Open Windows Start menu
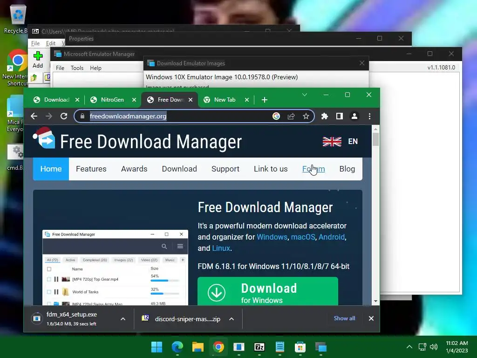 click(157, 347)
